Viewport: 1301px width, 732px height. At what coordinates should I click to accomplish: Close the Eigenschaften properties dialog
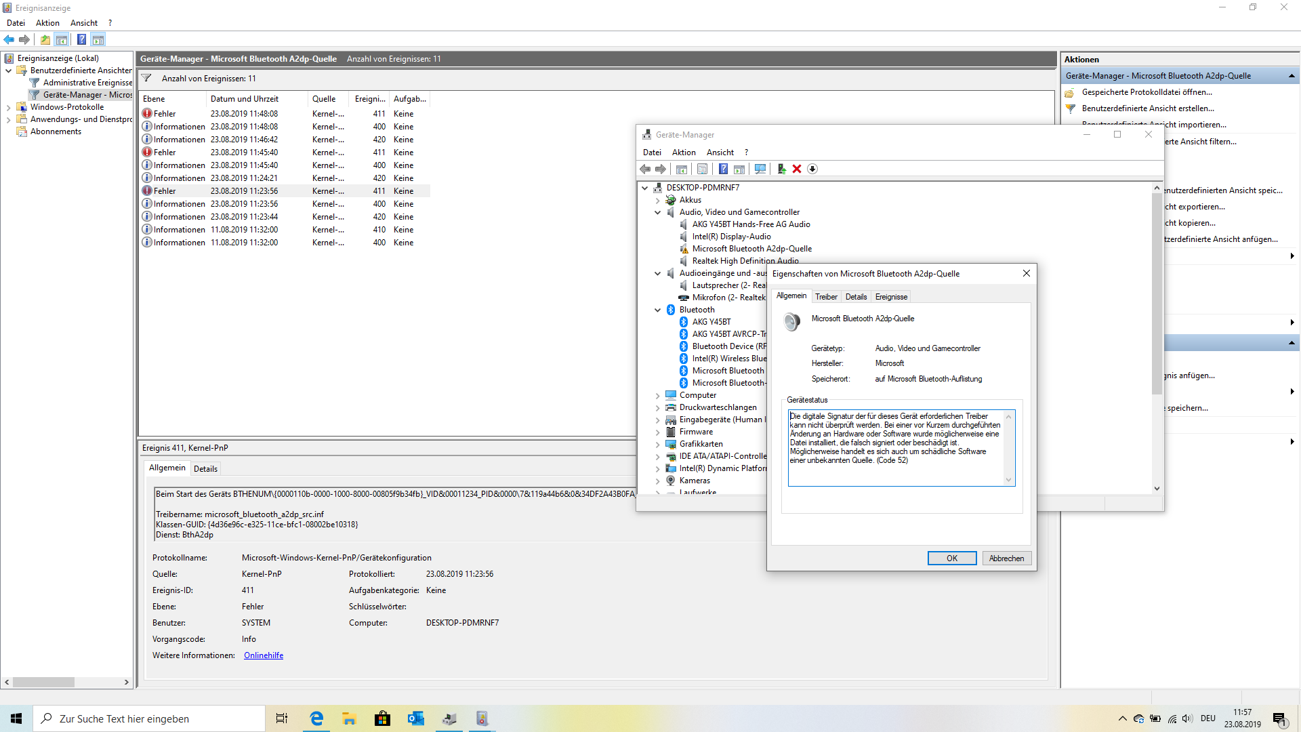(1026, 273)
